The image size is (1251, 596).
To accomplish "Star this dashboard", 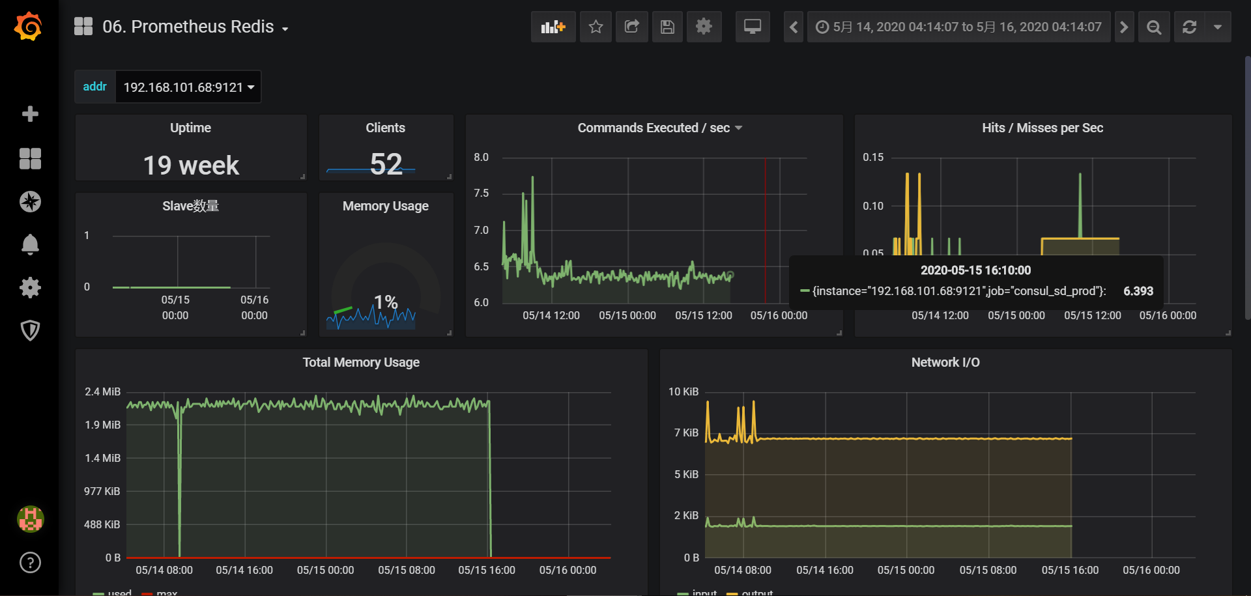I will coord(596,27).
